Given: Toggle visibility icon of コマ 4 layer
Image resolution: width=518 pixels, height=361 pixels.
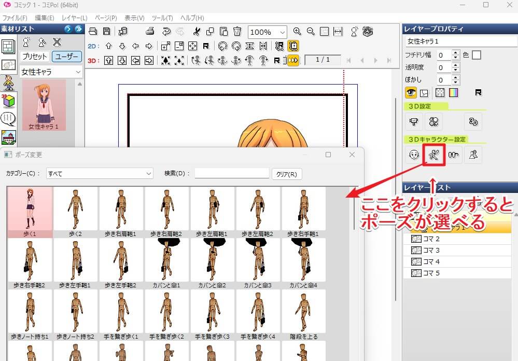Looking at the screenshot, I should pos(416,261).
